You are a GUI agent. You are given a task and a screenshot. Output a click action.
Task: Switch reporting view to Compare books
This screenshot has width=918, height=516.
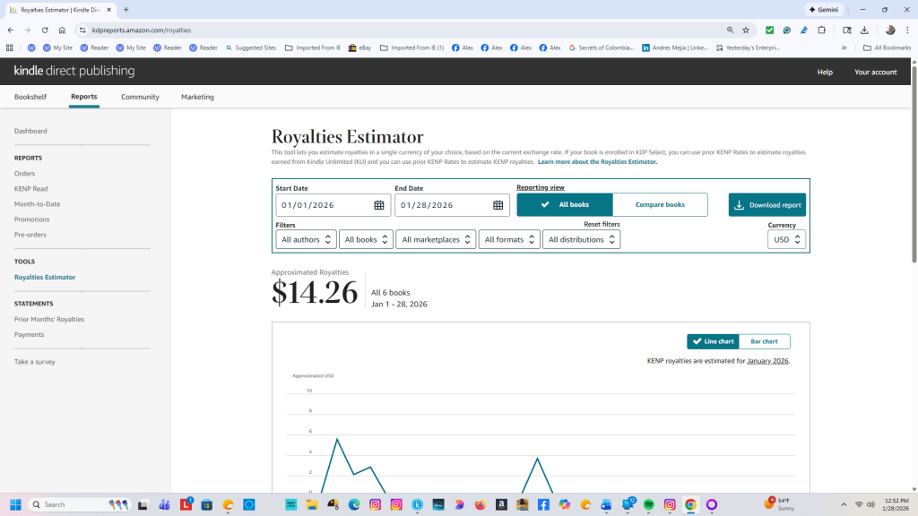click(660, 204)
